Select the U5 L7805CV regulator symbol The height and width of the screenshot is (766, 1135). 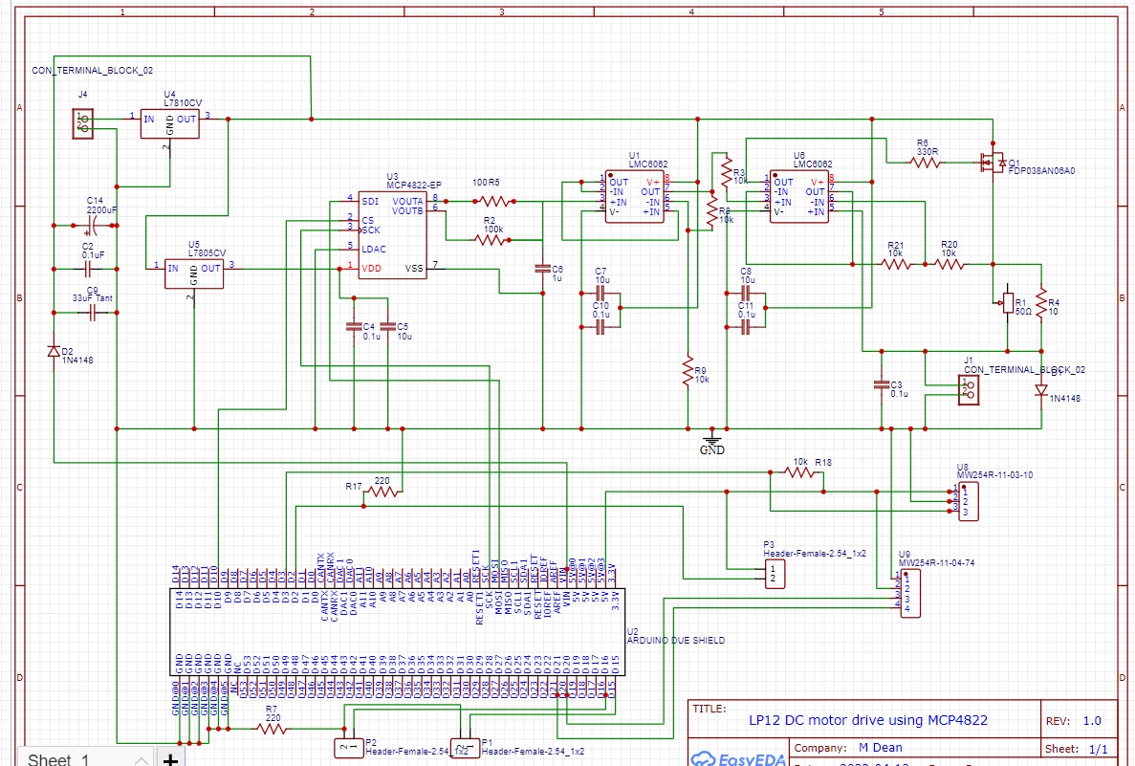(x=194, y=274)
